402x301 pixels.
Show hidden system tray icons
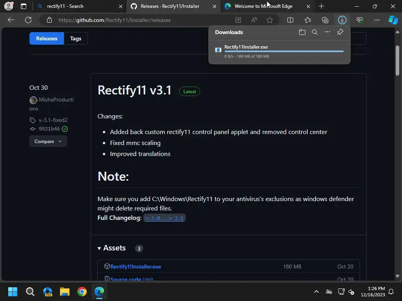tap(316, 292)
